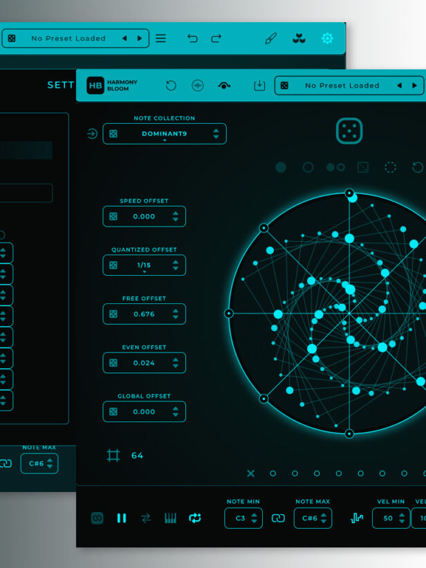Click the grid frame icon next to 64
This screenshot has height=568, width=426.
[113, 455]
